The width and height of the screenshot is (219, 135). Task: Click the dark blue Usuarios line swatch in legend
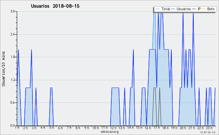click(x=173, y=9)
